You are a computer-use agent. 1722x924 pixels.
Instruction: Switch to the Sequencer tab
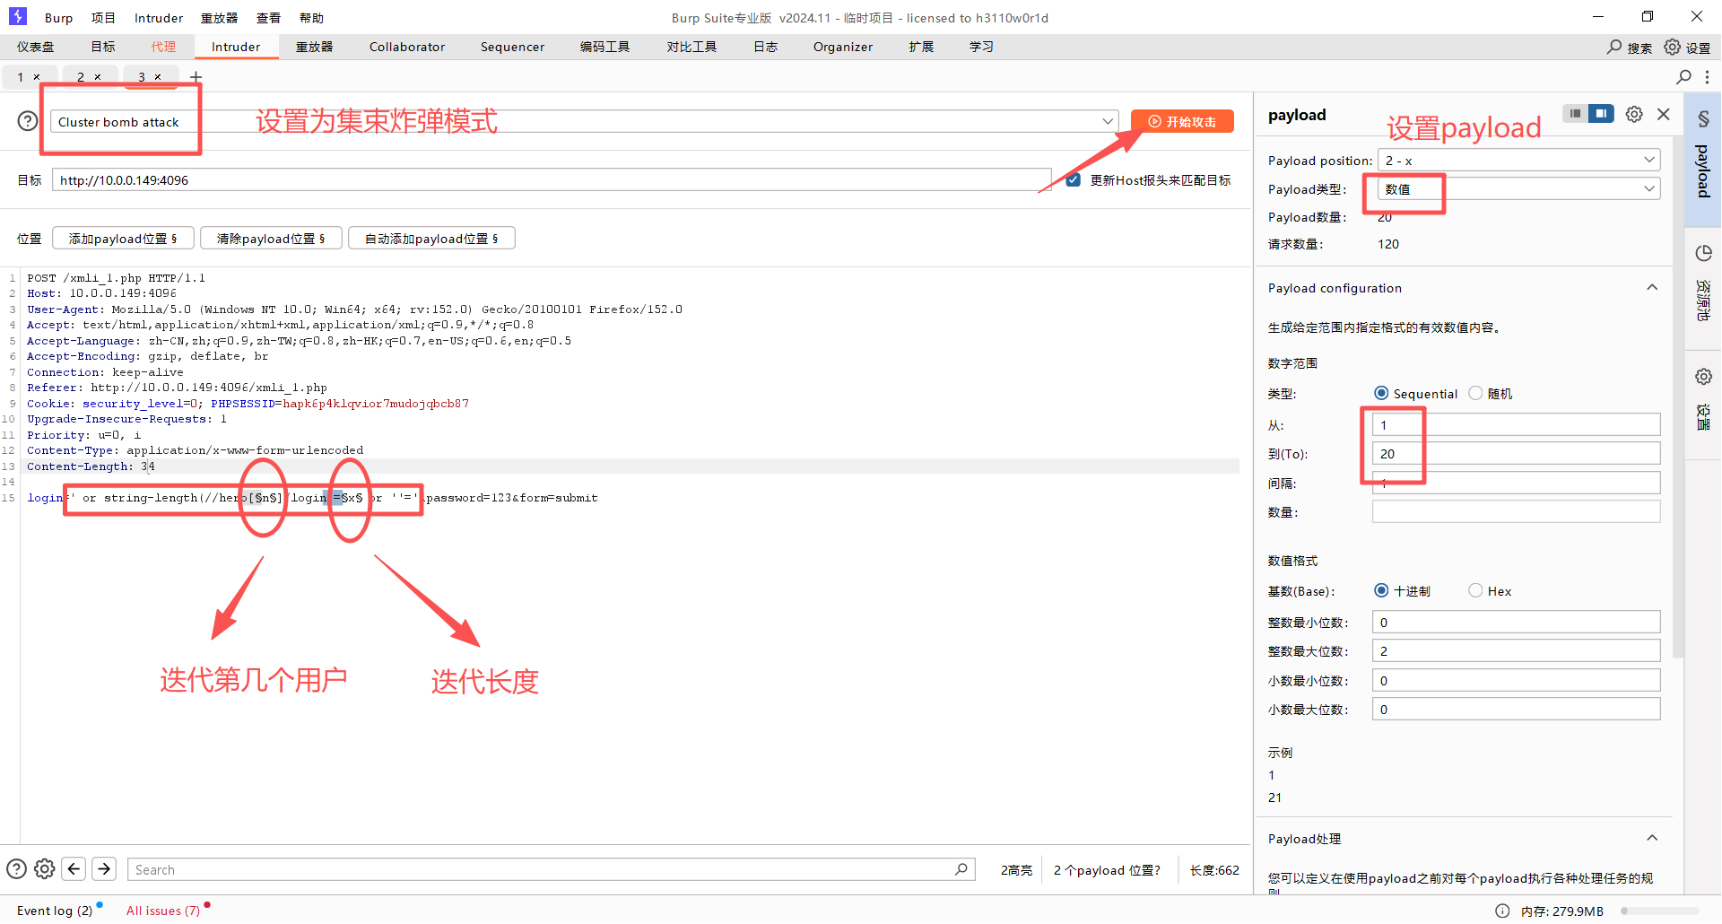click(x=512, y=47)
